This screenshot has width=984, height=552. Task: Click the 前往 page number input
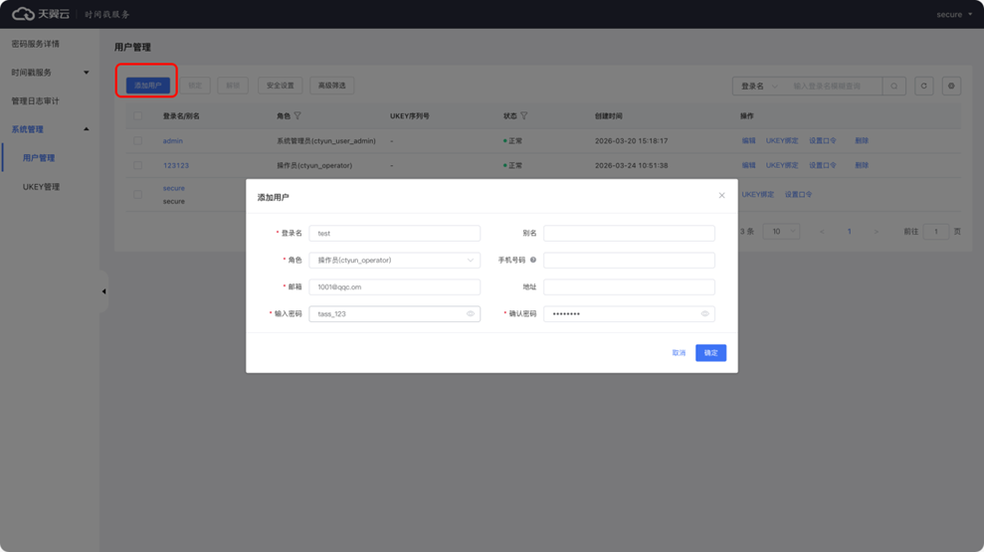[935, 232]
